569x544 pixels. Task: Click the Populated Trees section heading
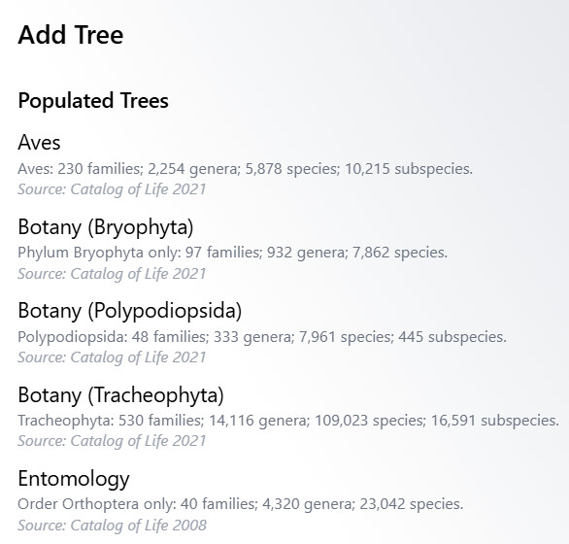pos(93,101)
